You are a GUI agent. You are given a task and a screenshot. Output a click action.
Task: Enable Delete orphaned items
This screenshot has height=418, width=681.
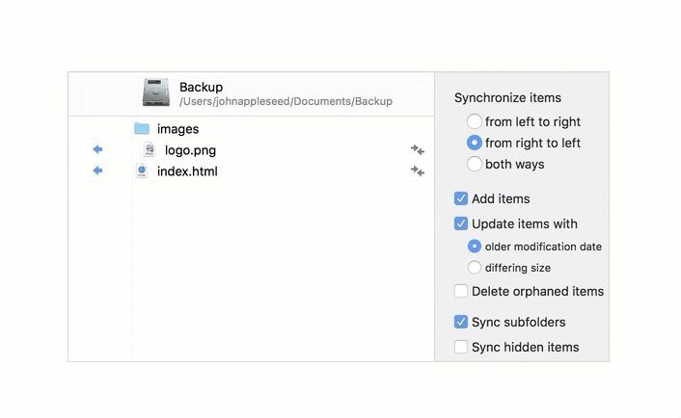coord(461,291)
